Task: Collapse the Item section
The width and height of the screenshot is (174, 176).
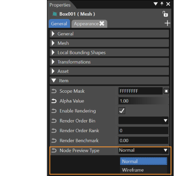Action: tap(109, 81)
